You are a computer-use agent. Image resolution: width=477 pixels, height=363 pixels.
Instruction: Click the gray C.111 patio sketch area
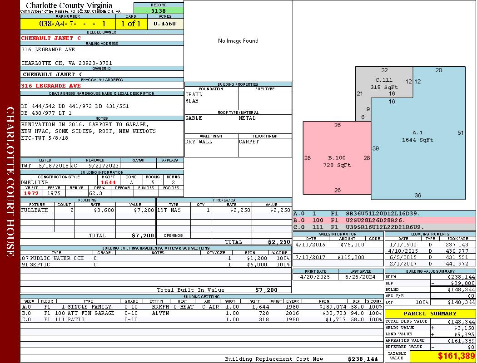tap(383, 83)
